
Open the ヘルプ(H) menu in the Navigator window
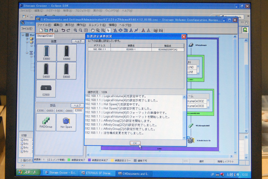point(125,25)
